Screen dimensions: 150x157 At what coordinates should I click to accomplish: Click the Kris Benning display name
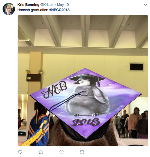(x=28, y=5)
